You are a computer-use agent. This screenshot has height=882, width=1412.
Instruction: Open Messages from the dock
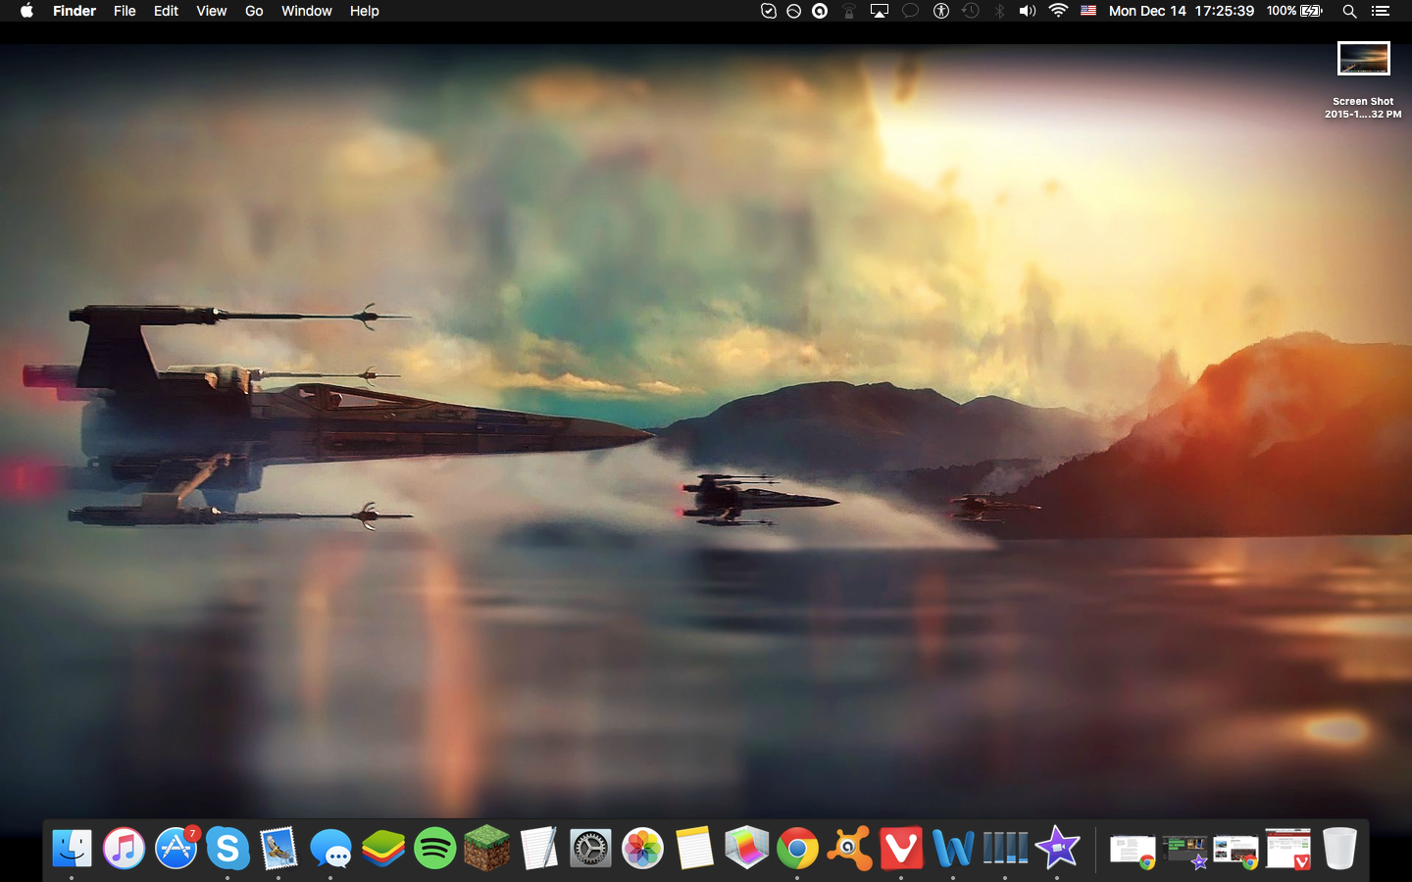[x=330, y=848]
